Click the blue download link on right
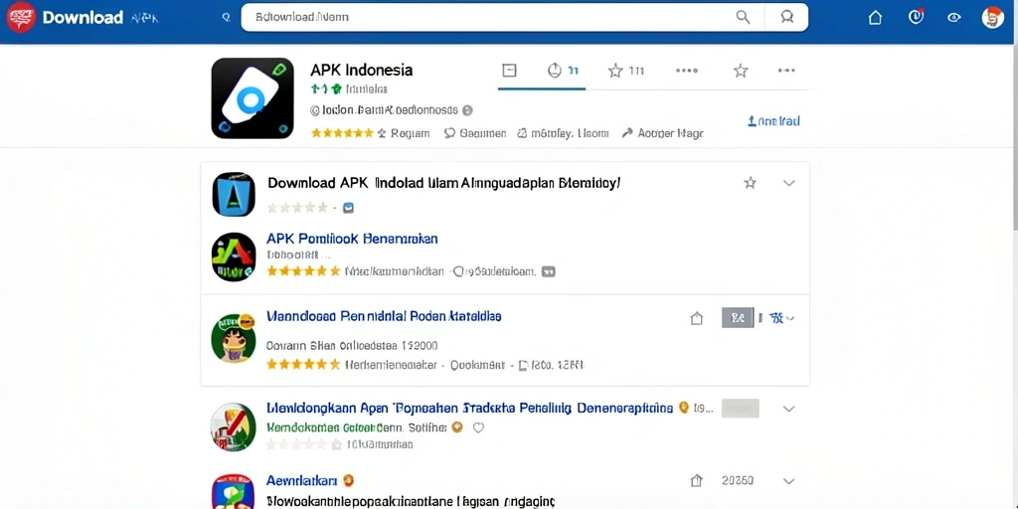 point(773,120)
